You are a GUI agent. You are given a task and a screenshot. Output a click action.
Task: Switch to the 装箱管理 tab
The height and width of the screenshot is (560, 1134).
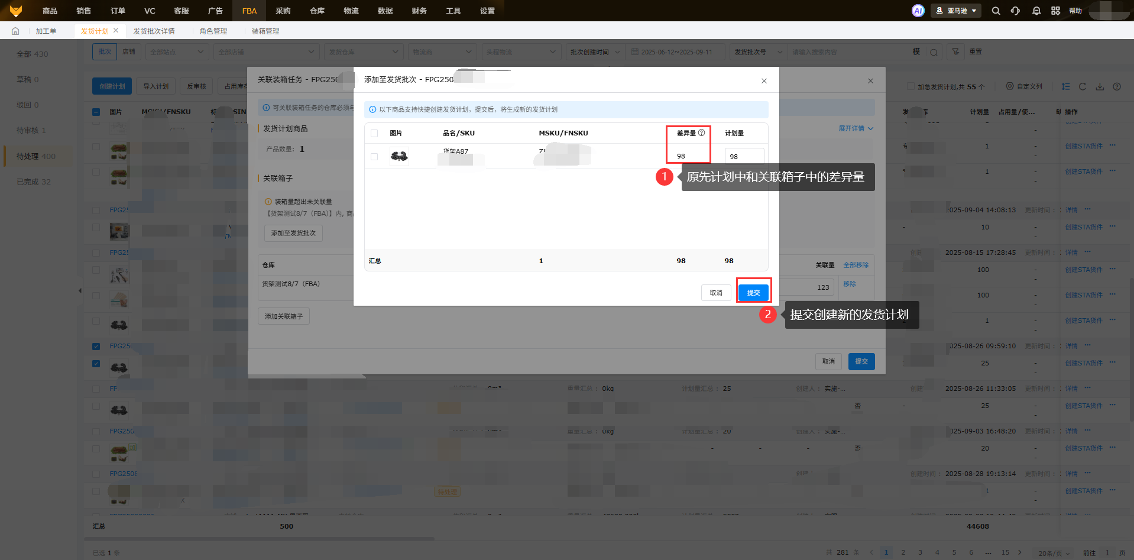pos(265,31)
